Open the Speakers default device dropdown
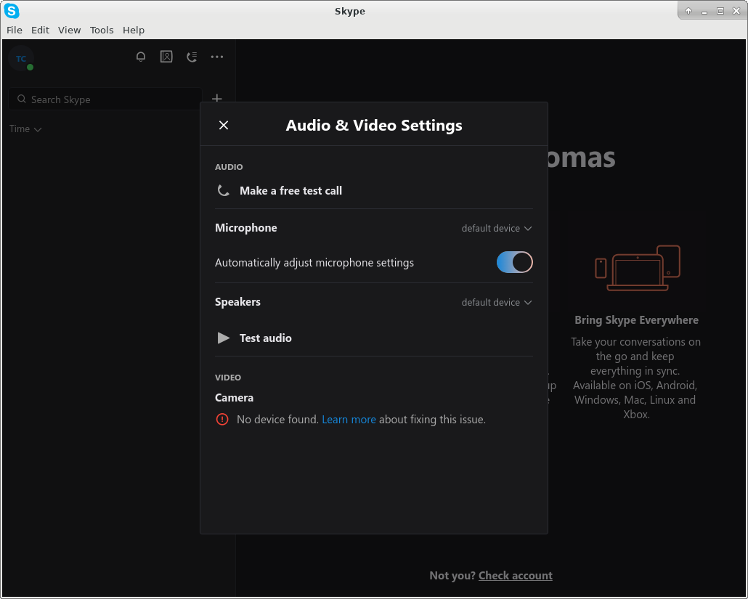Image resolution: width=748 pixels, height=599 pixels. [x=497, y=302]
